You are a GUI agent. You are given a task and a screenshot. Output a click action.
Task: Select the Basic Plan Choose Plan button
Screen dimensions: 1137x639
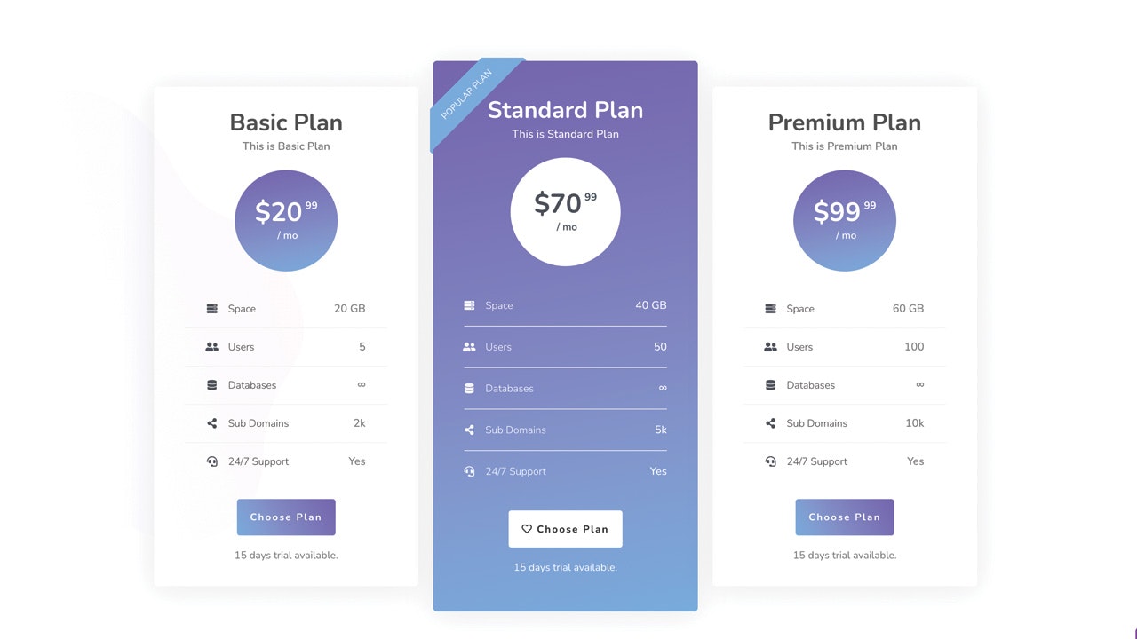pos(286,517)
